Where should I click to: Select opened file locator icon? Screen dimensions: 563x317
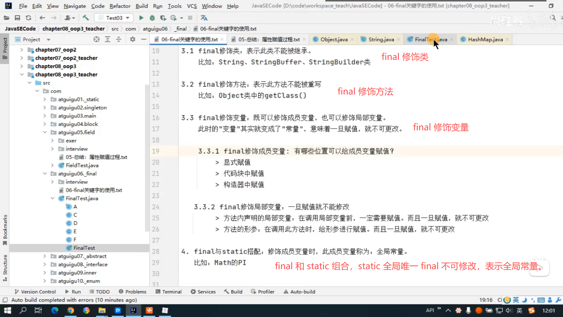tap(96, 39)
